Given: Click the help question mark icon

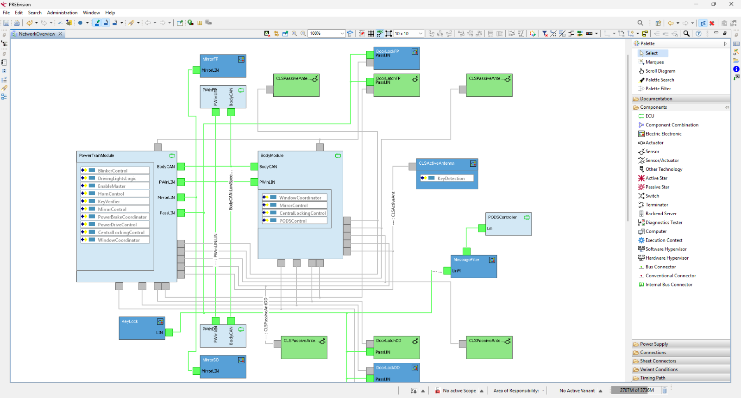Looking at the screenshot, I should [x=698, y=33].
